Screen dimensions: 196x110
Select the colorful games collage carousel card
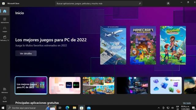(99, 86)
